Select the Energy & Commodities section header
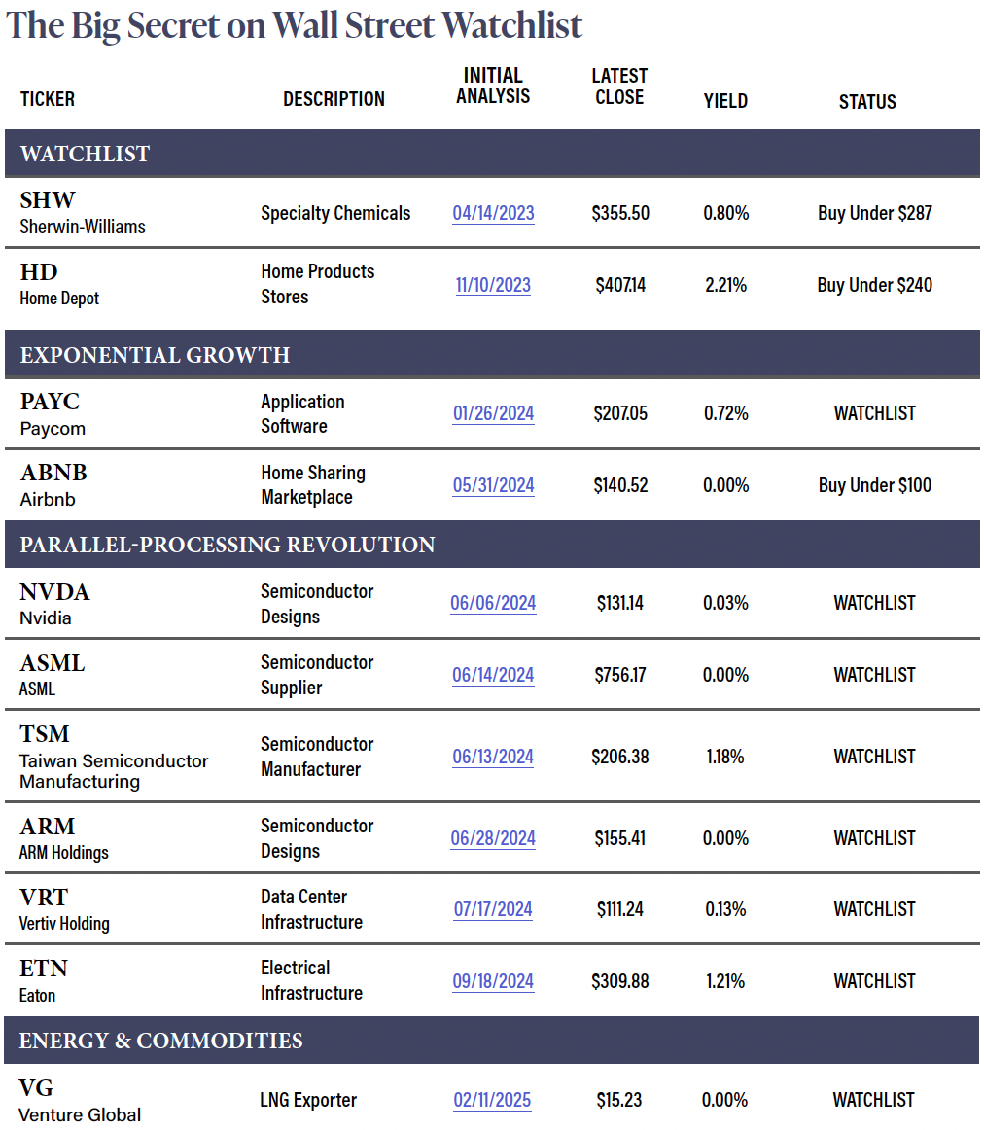Screen dimensions: 984x1130 [160, 1041]
